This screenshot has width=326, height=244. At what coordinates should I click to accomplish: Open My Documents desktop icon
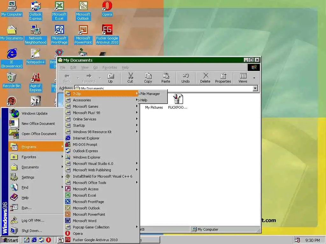pyautogui.click(x=12, y=33)
